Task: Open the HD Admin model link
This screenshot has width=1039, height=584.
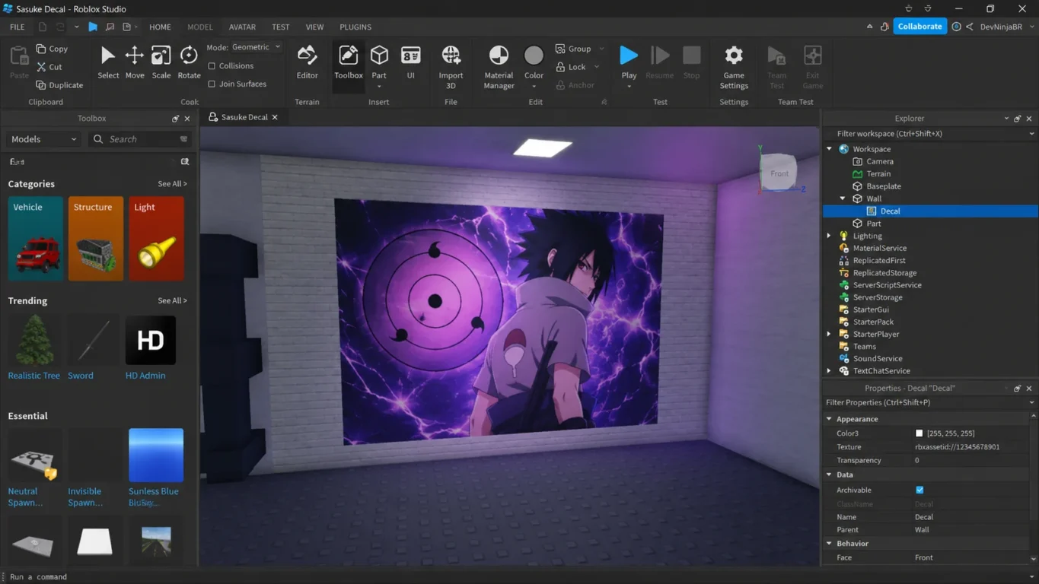Action: 145,376
